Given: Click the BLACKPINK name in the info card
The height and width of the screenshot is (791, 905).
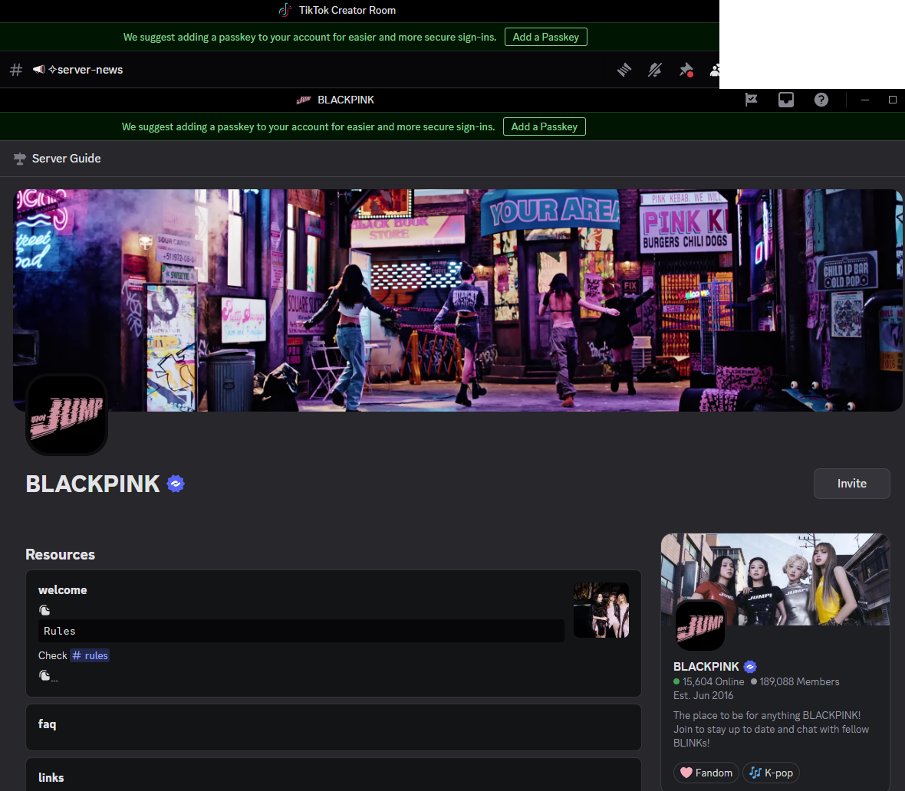Looking at the screenshot, I should pyautogui.click(x=706, y=667).
